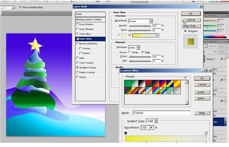The width and height of the screenshot is (229, 147).
Task: Click right opacity stop on gradient bar
Action: point(206,133)
